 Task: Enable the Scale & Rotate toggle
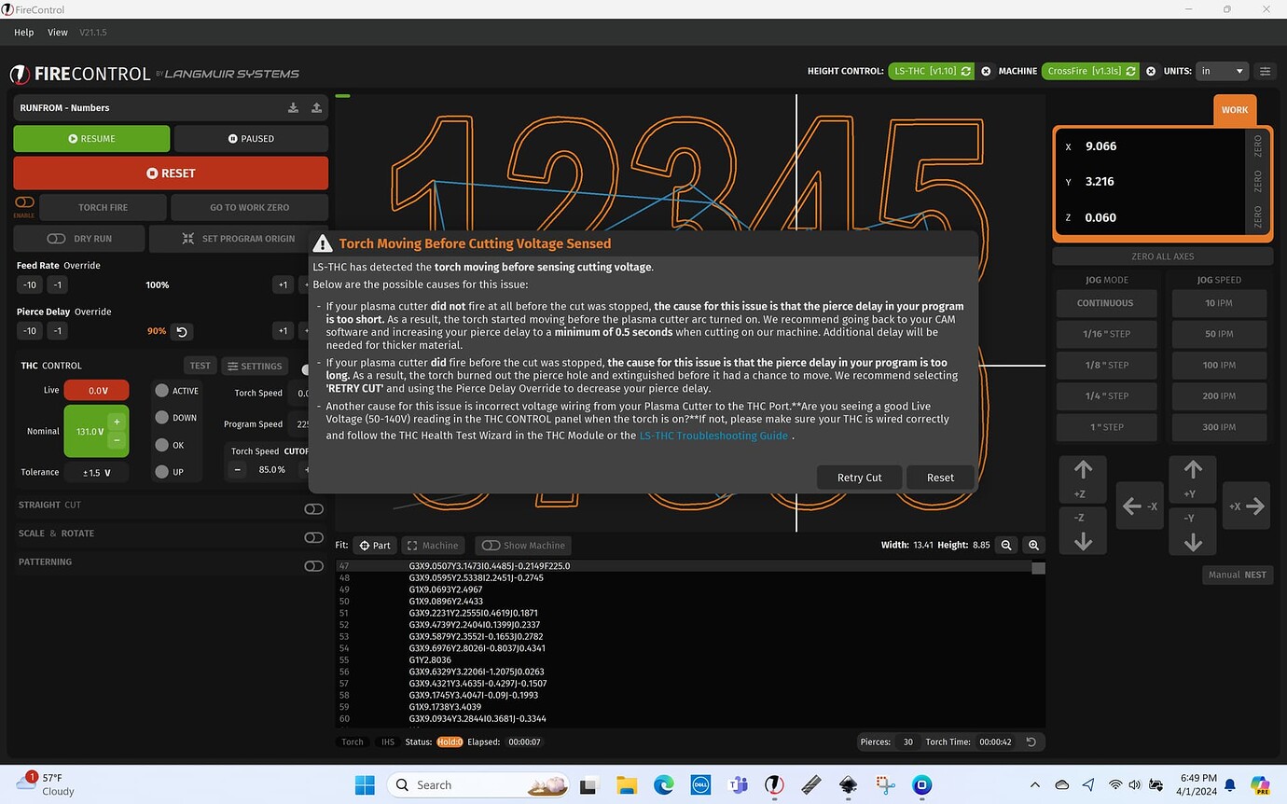[313, 537]
